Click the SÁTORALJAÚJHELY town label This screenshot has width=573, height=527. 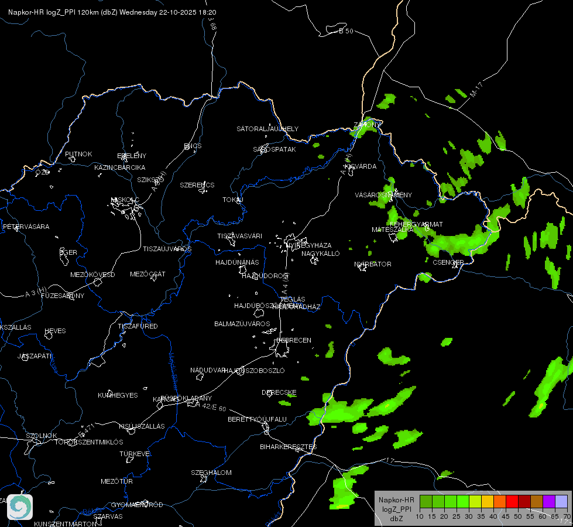click(x=267, y=129)
